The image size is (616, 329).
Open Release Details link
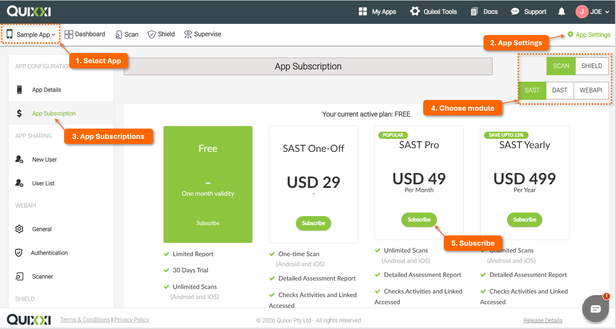(543, 320)
